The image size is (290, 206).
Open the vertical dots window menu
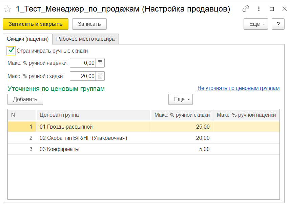tap(259, 9)
